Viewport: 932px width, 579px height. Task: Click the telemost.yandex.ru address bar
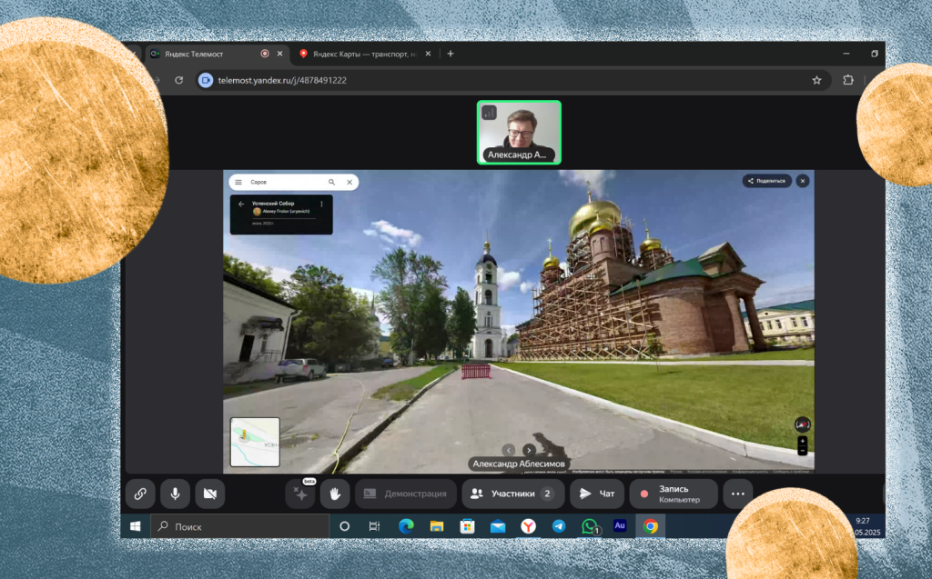[x=512, y=80]
